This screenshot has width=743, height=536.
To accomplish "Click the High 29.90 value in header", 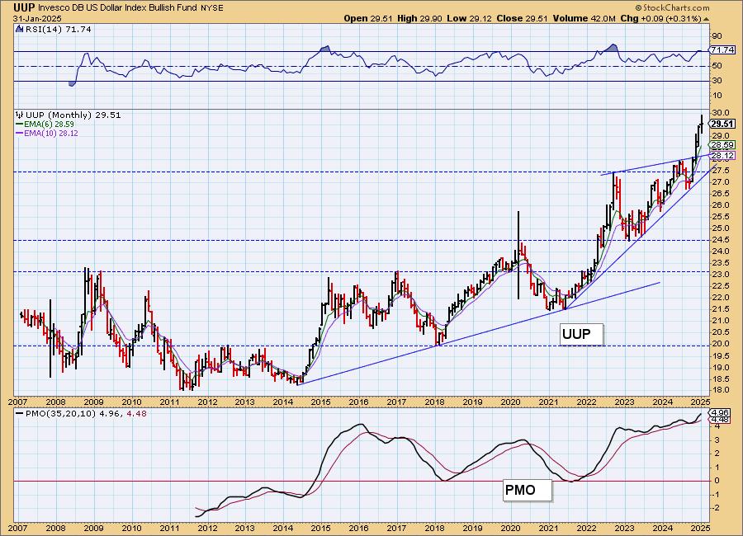I will tap(419, 18).
